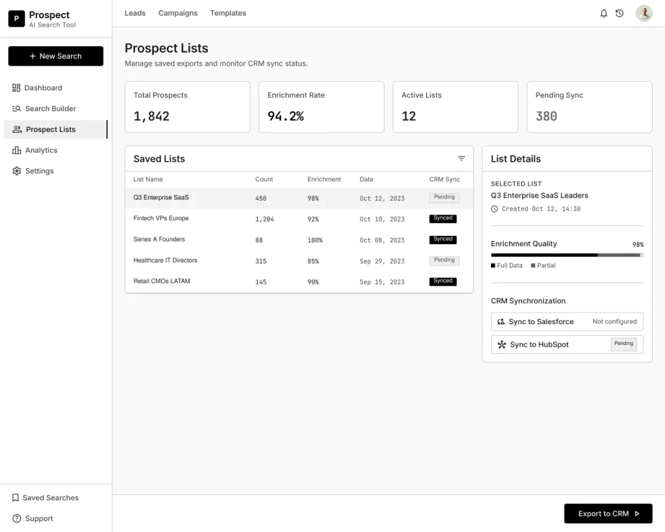The width and height of the screenshot is (665, 532).
Task: Click the Total Prospects card
Action: tap(188, 107)
